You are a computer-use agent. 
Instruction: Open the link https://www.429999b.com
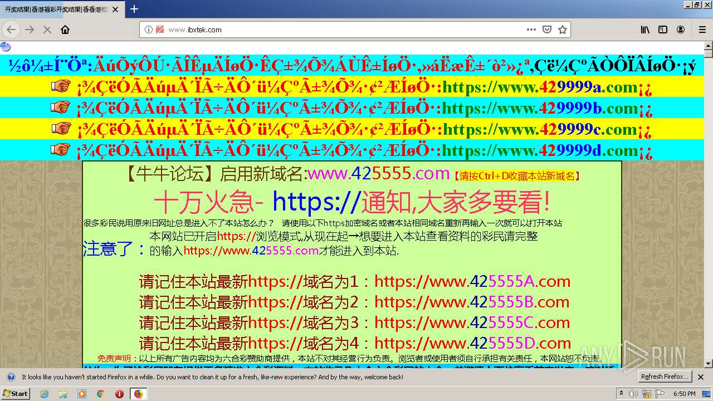pos(540,108)
